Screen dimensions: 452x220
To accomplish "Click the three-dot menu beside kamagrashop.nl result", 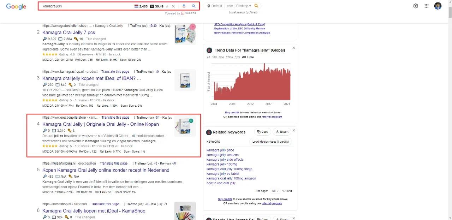I will pos(134,72).
